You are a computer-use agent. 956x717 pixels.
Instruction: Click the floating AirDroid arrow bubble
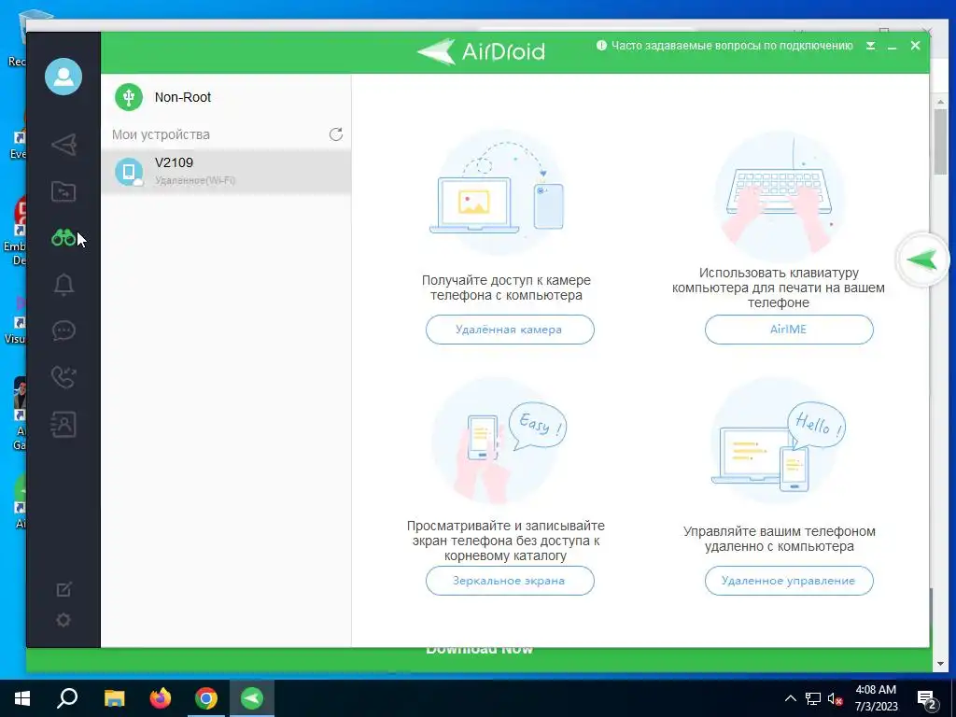[923, 260]
